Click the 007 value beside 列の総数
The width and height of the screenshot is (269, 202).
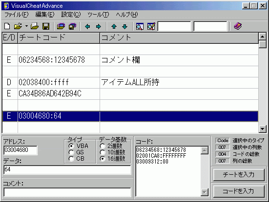223,161
